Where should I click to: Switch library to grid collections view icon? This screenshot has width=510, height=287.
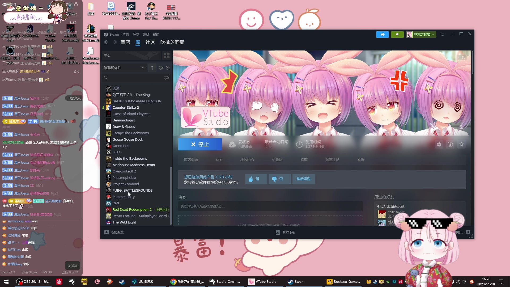167,56
